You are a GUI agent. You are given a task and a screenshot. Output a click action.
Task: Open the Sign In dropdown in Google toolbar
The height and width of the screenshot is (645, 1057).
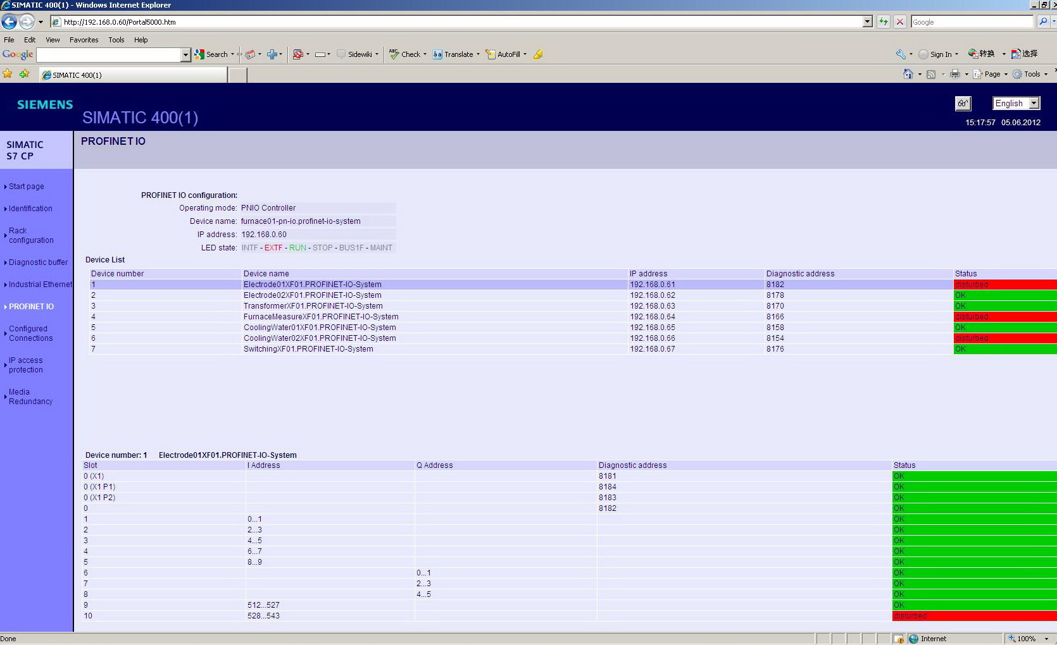(956, 54)
